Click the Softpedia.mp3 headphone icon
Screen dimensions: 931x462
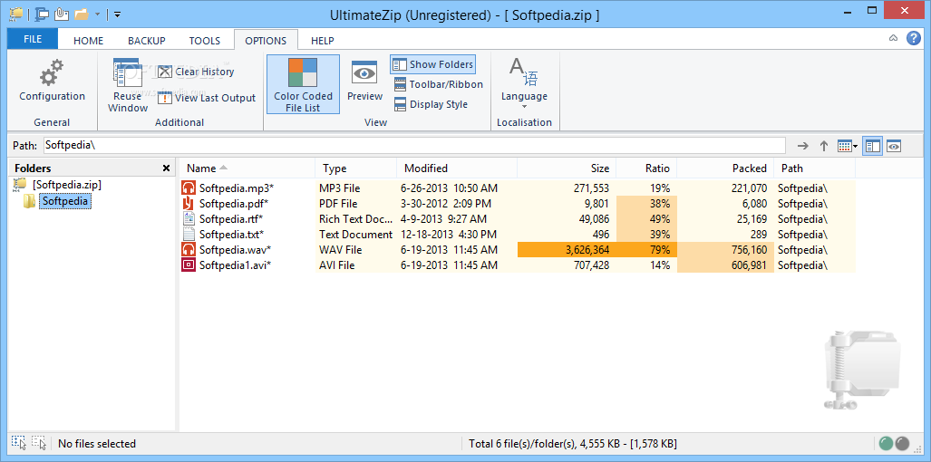(189, 188)
